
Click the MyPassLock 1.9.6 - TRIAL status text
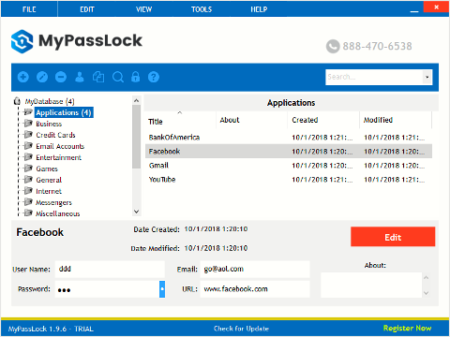coord(51,329)
